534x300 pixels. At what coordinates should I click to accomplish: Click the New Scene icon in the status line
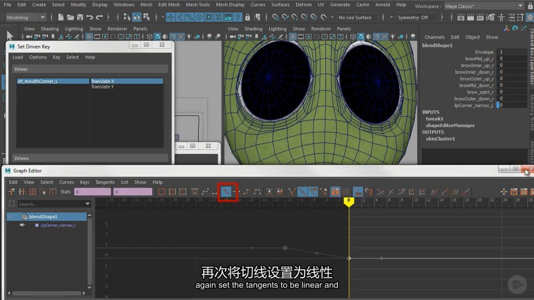pos(60,17)
